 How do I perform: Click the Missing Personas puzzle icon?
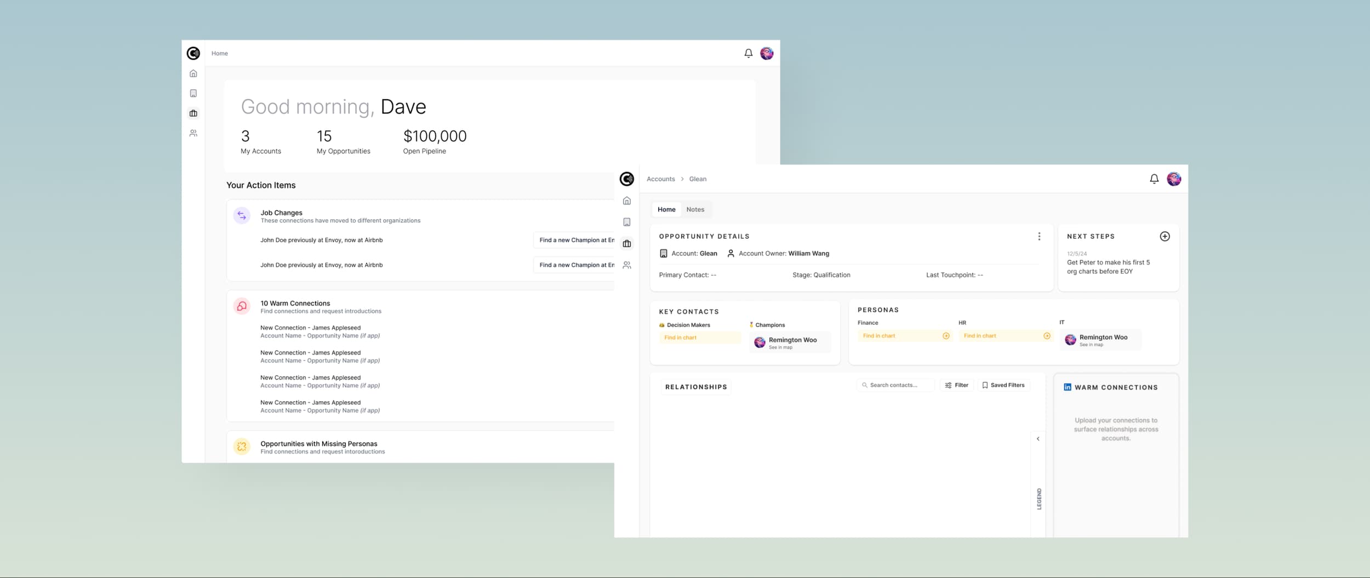coord(242,447)
